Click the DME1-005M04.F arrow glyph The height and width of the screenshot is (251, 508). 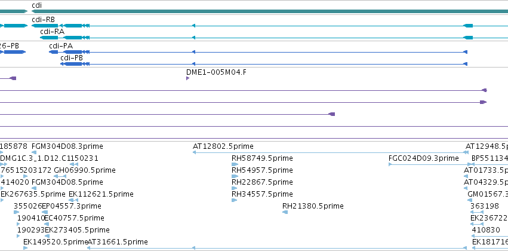(187, 78)
